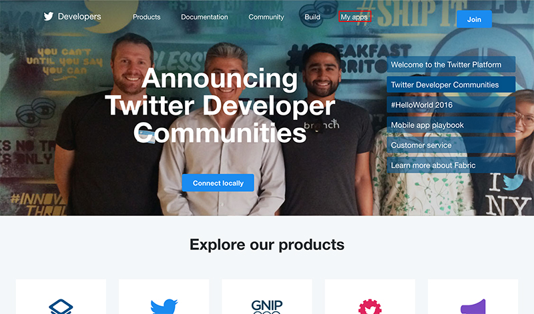Open the Products menu
The width and height of the screenshot is (534, 314).
[x=146, y=17]
